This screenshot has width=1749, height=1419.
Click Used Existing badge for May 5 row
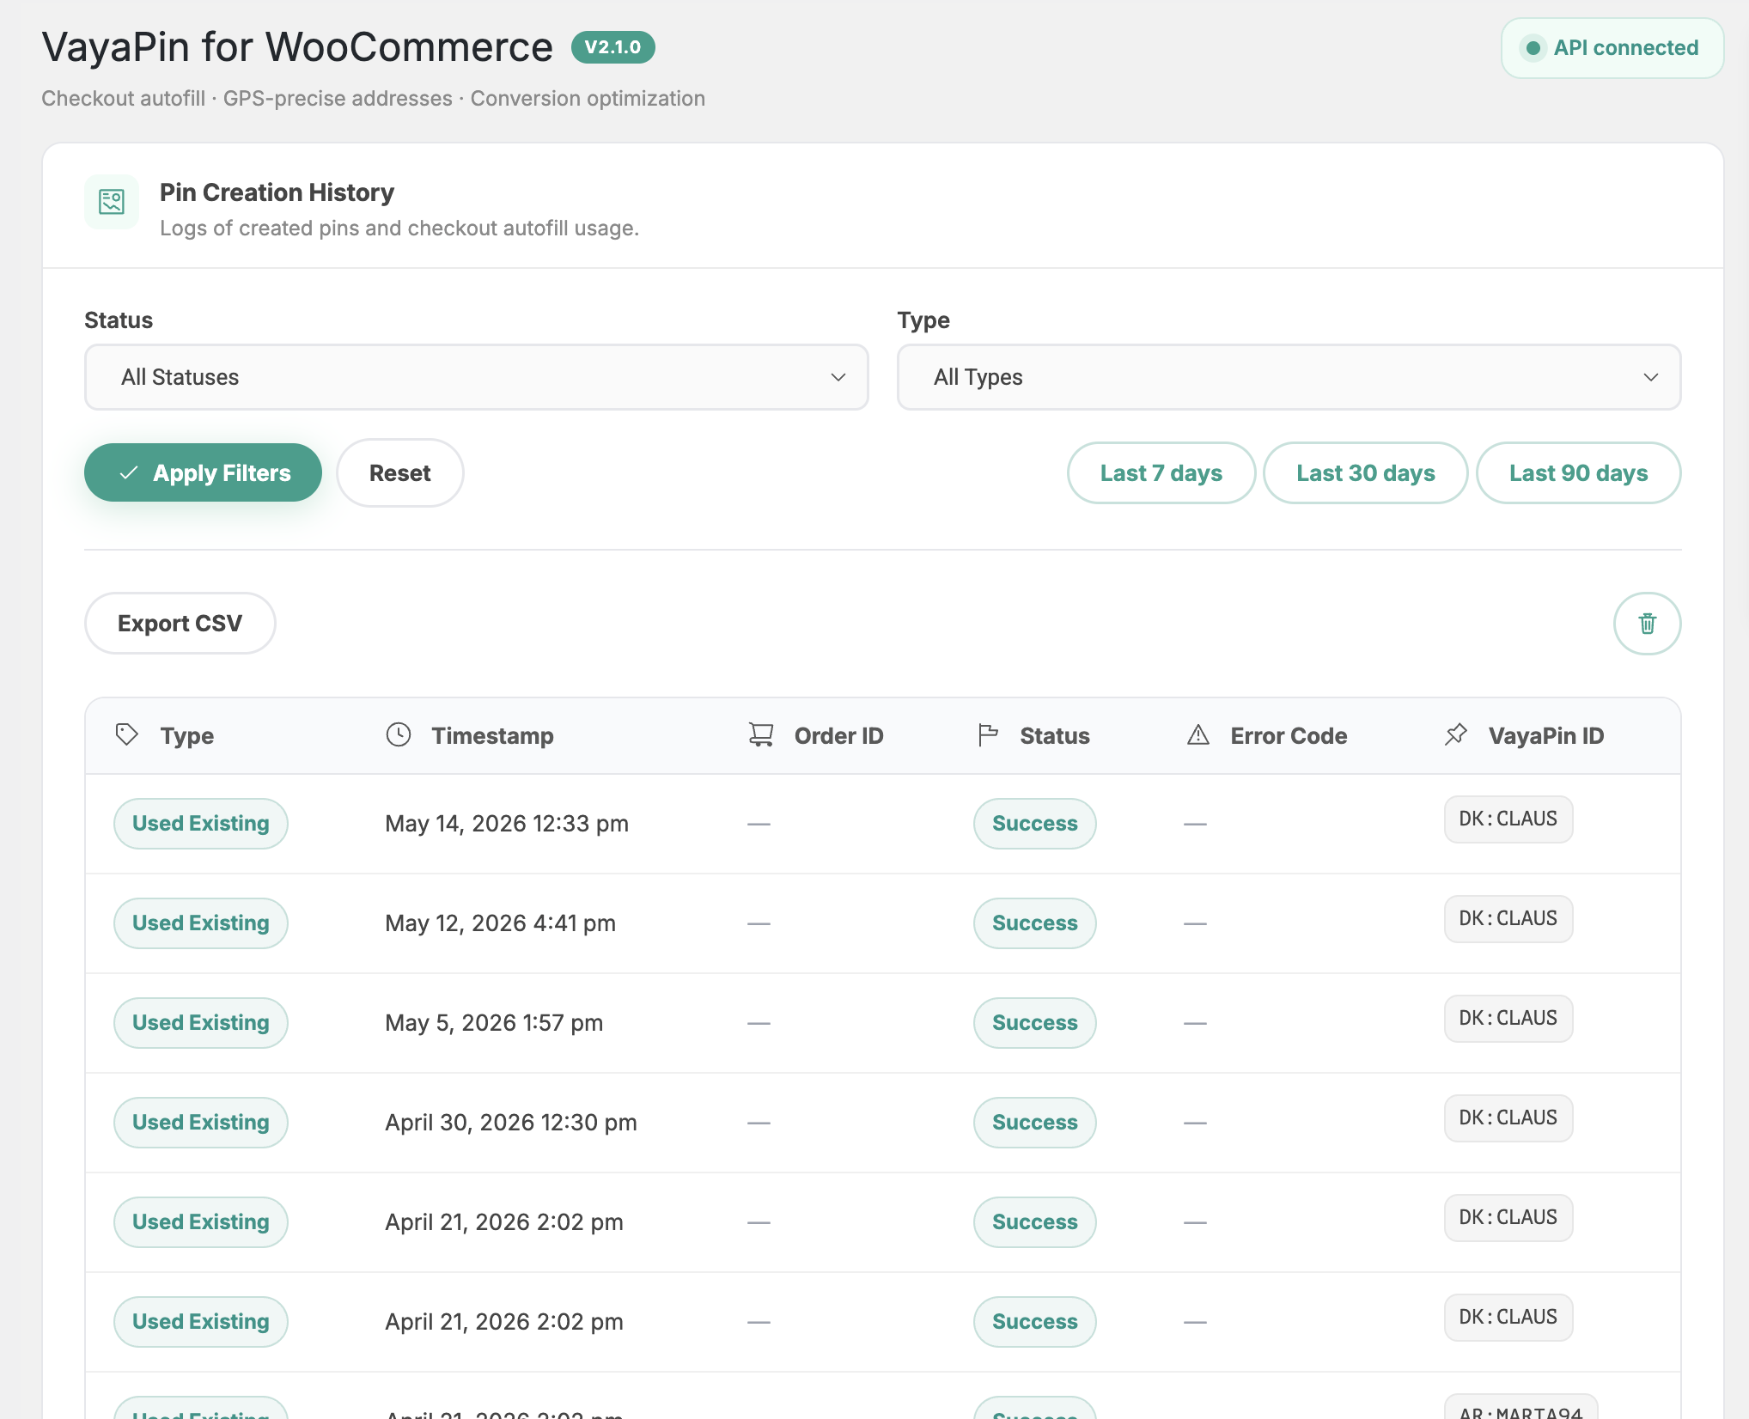click(201, 1023)
